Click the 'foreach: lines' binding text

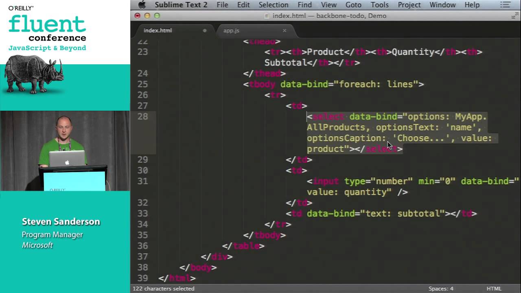tap(376, 84)
